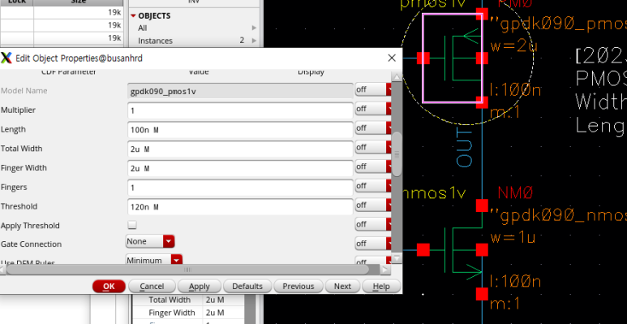Click the vertical scrollbar up arrow

tap(397, 77)
